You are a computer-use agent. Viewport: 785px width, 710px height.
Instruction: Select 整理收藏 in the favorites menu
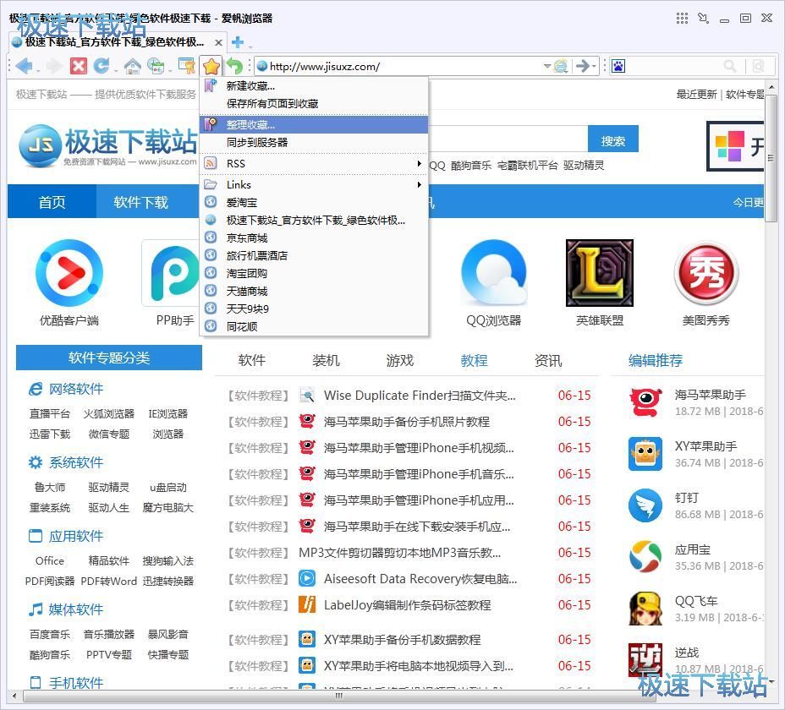313,124
